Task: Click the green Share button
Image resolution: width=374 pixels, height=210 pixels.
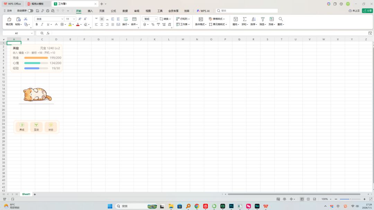Action: tap(367, 11)
